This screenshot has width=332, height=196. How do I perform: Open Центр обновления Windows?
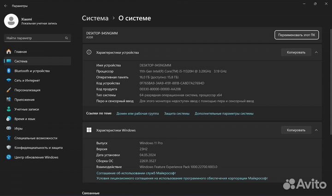coord(37,157)
